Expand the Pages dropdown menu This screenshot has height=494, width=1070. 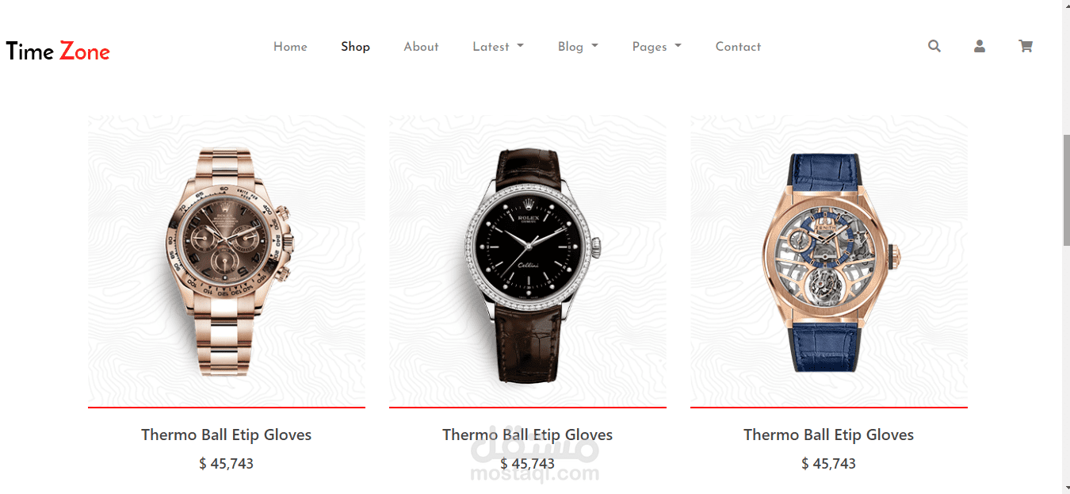pos(656,47)
